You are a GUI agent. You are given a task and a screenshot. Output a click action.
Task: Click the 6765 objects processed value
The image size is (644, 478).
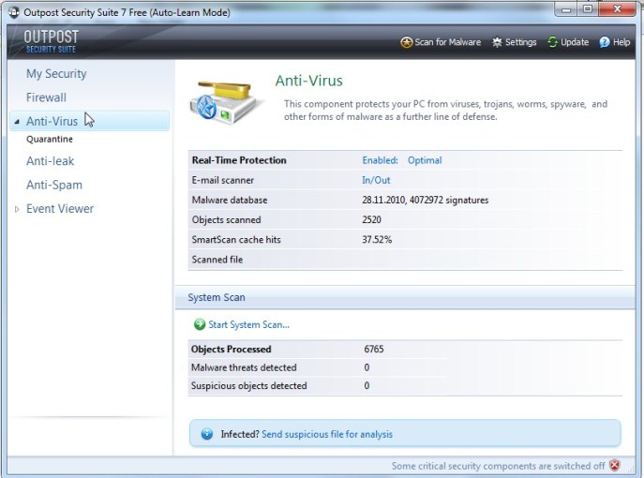click(374, 349)
